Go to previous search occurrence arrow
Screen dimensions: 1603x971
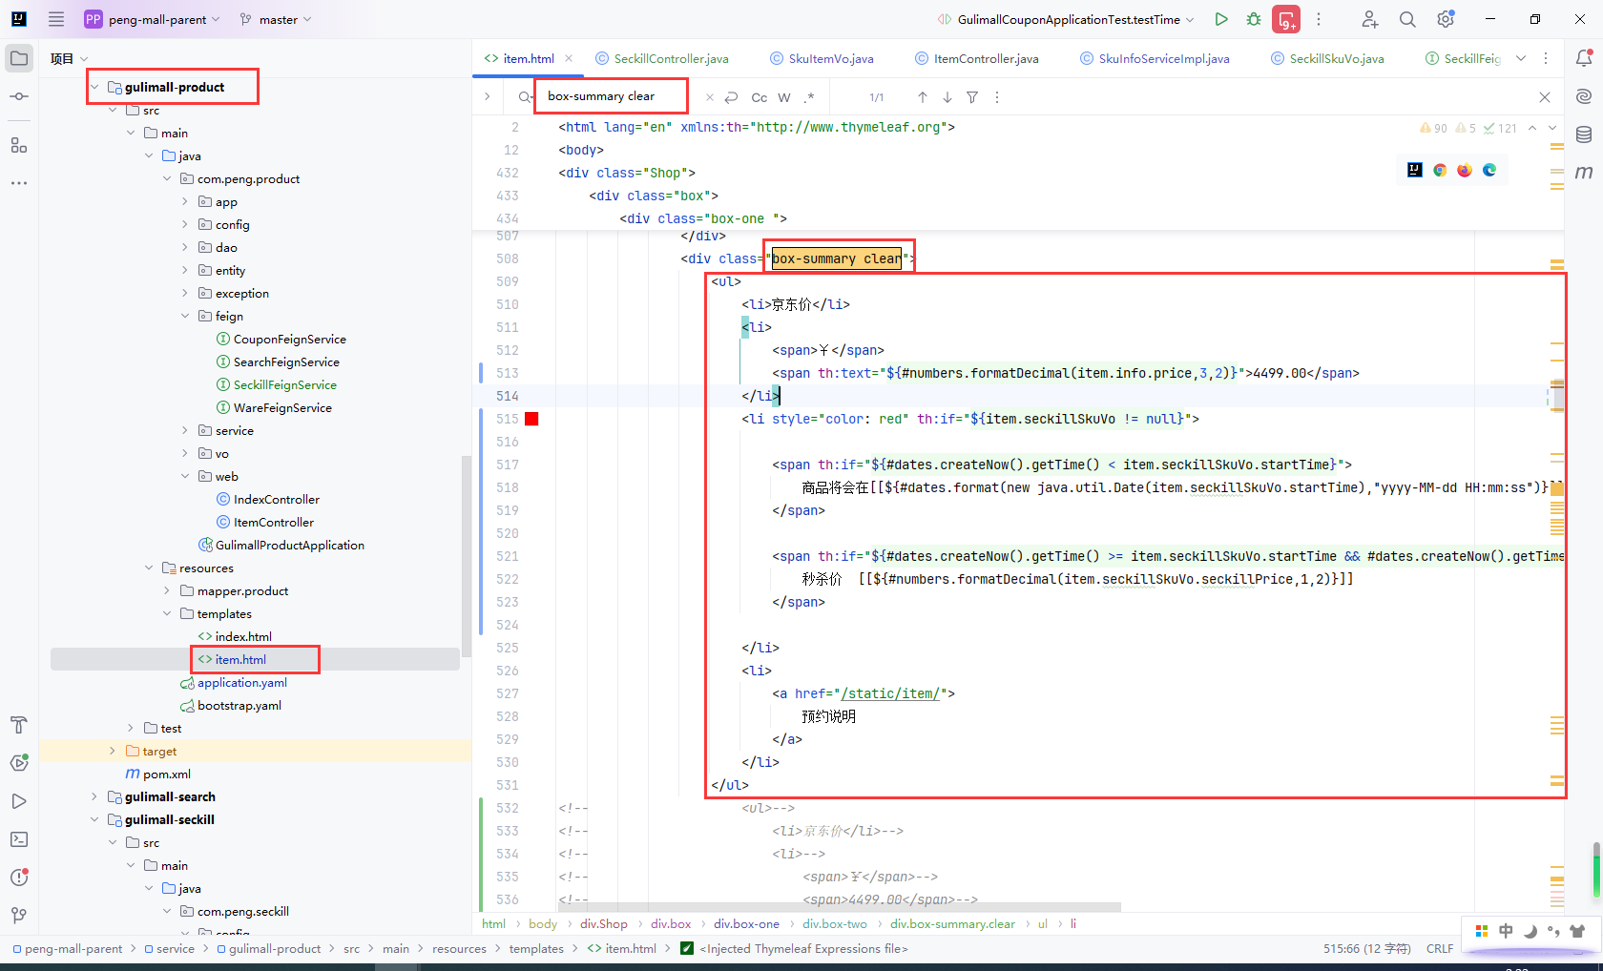923,97
